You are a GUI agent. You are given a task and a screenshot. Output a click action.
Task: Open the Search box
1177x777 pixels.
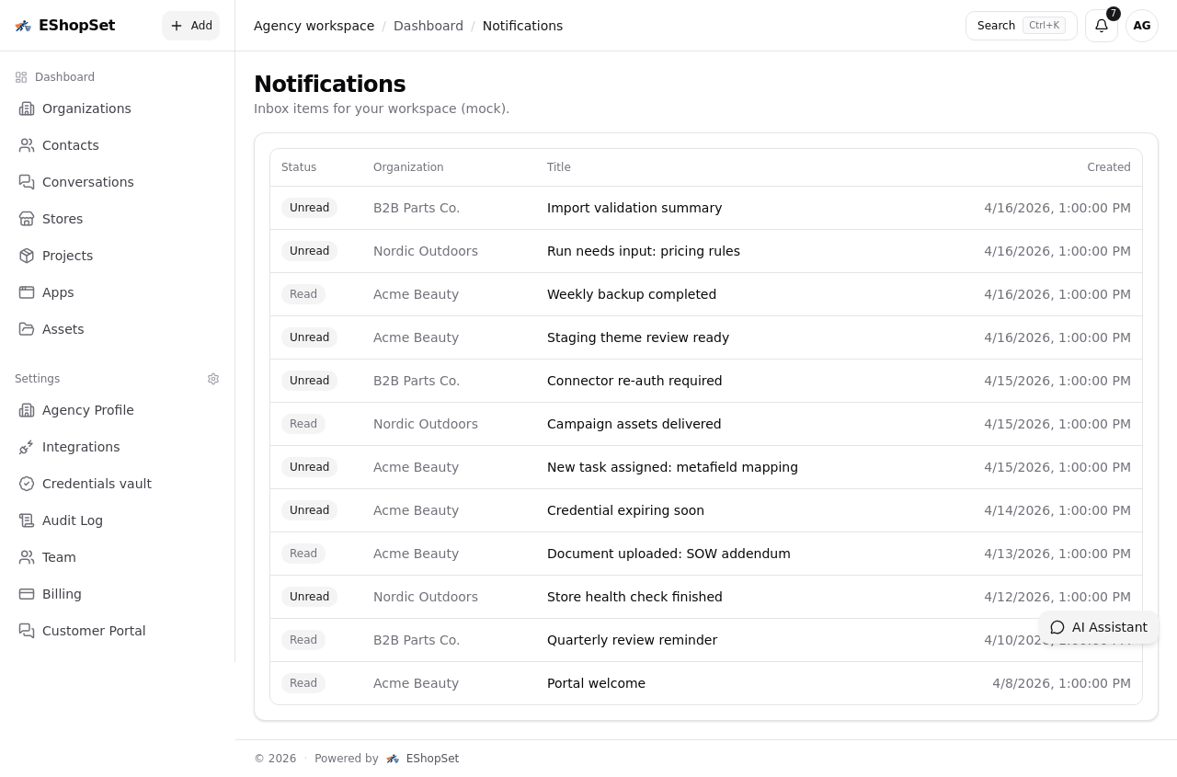(1021, 26)
